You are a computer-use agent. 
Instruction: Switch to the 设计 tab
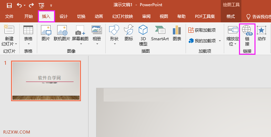tap(64, 17)
